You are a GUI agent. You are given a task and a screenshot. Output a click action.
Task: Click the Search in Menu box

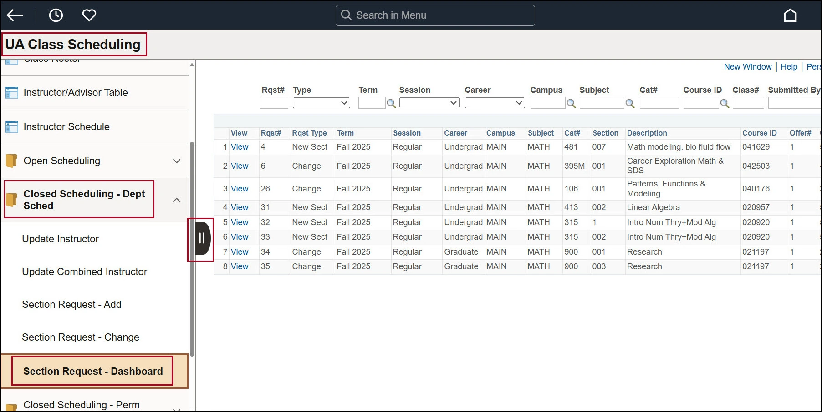(435, 15)
